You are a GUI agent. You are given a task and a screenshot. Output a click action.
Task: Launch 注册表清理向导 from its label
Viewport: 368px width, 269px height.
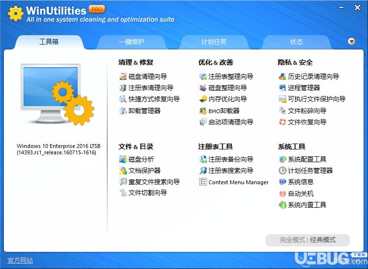click(151, 88)
